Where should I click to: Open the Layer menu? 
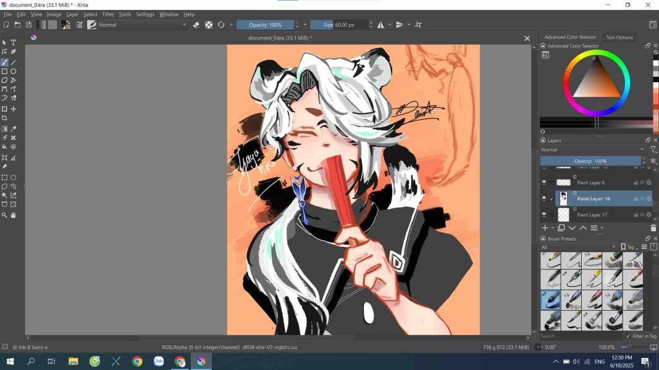click(72, 14)
